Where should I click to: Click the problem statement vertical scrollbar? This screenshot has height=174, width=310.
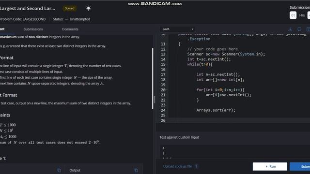coord(153,78)
